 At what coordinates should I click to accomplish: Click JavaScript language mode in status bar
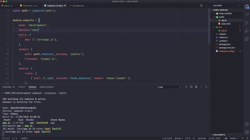202,138
